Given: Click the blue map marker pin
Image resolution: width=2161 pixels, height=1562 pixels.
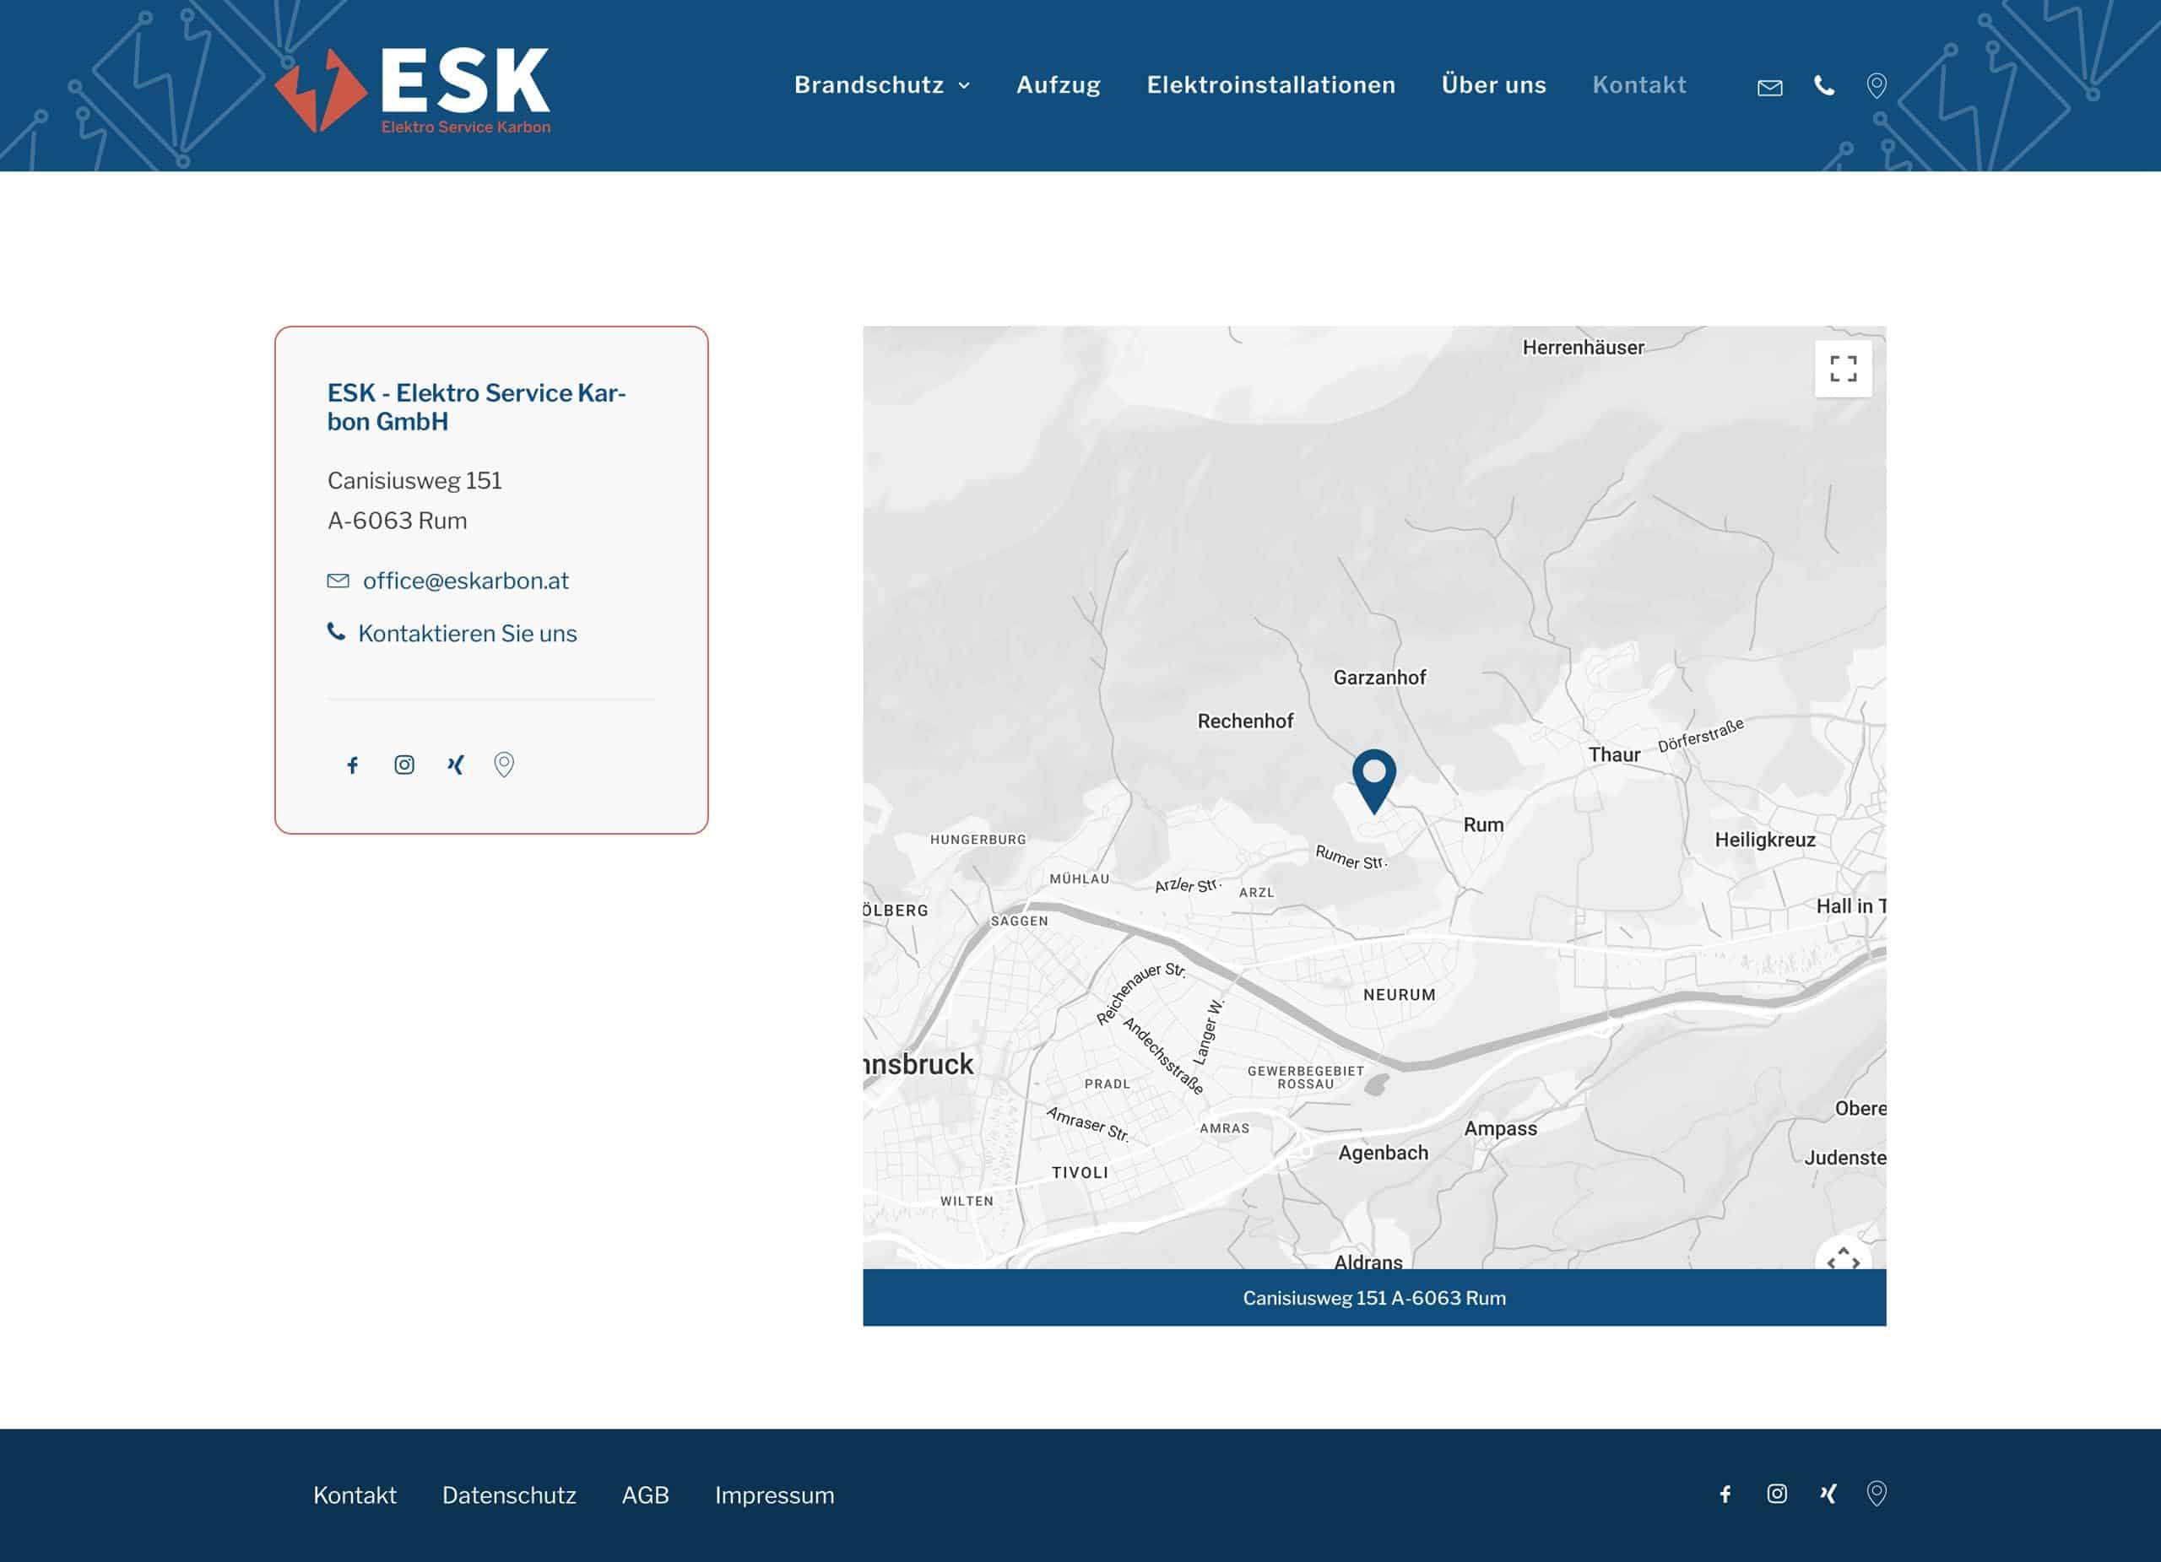Looking at the screenshot, I should coord(1374,781).
